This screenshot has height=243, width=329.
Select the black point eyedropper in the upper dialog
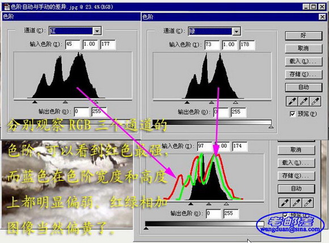[x=292, y=102]
